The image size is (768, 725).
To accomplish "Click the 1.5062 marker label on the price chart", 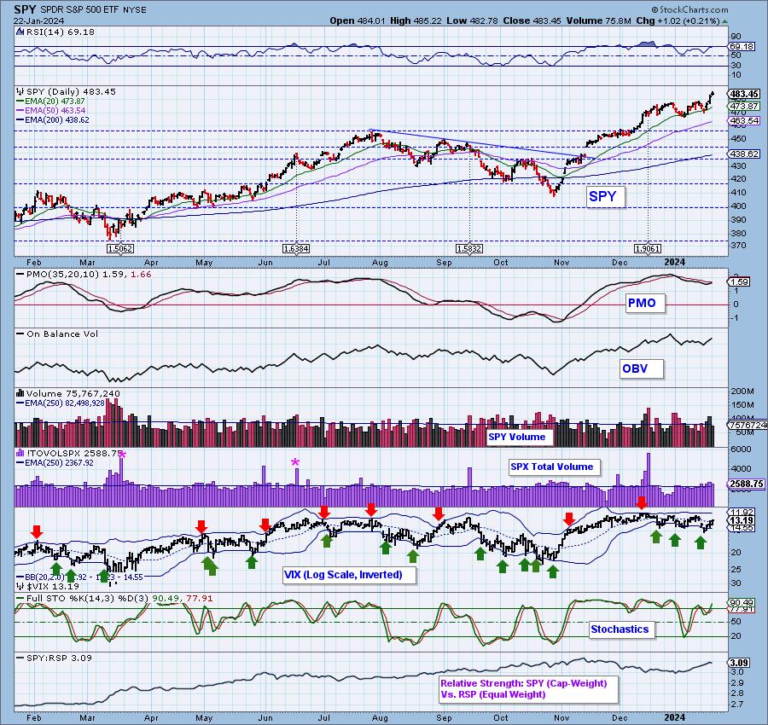I will click(x=120, y=249).
